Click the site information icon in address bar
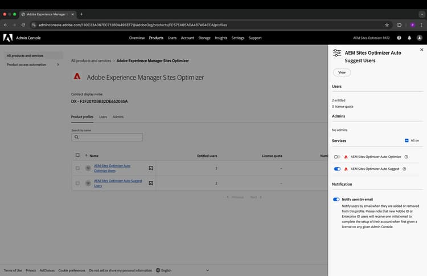This screenshot has width=427, height=276. pyautogui.click(x=34, y=25)
